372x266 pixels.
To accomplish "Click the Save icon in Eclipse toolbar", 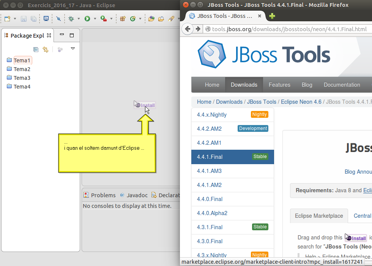I will [24, 19].
